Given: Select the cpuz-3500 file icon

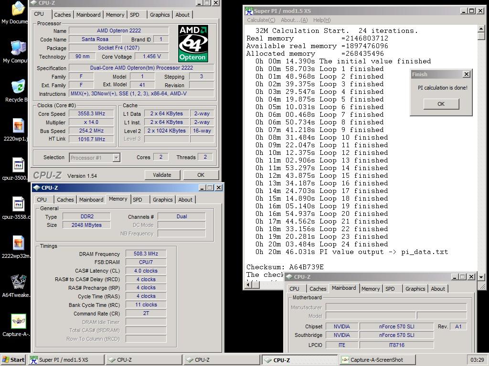Looking at the screenshot, I should coord(18,165).
